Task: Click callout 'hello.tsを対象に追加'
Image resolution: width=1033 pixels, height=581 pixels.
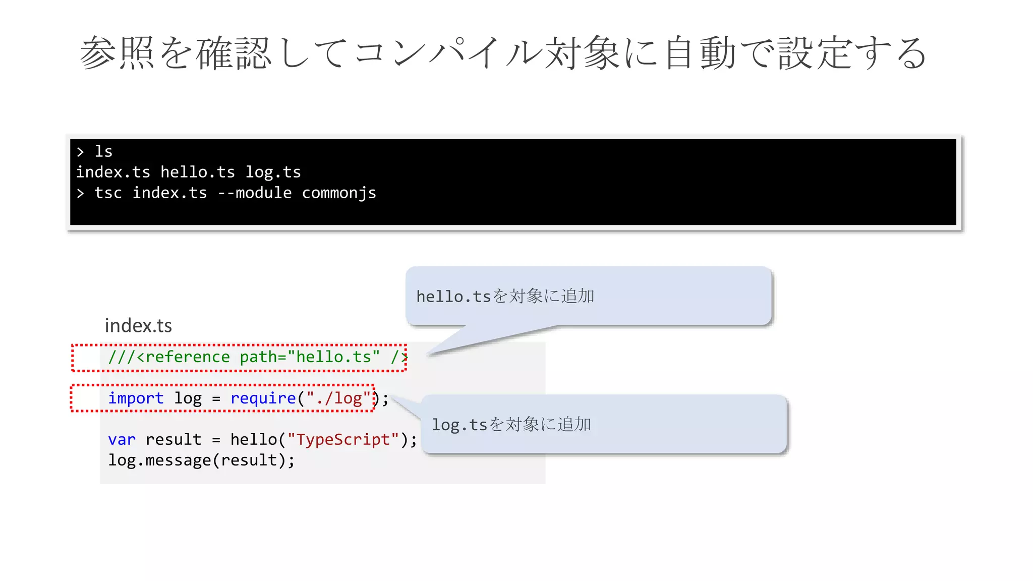Action: pos(589,296)
